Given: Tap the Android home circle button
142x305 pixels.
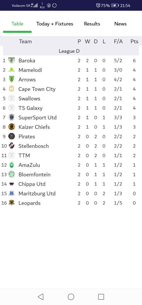Looking at the screenshot, I should [x=71, y=297].
